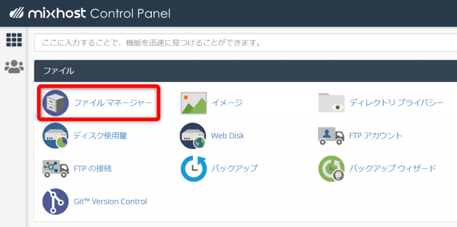Open the Git™ Version Control link
This screenshot has height=227, width=457.
click(110, 202)
